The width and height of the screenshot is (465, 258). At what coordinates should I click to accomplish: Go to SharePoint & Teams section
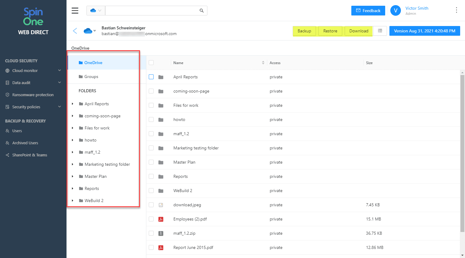(x=30, y=155)
